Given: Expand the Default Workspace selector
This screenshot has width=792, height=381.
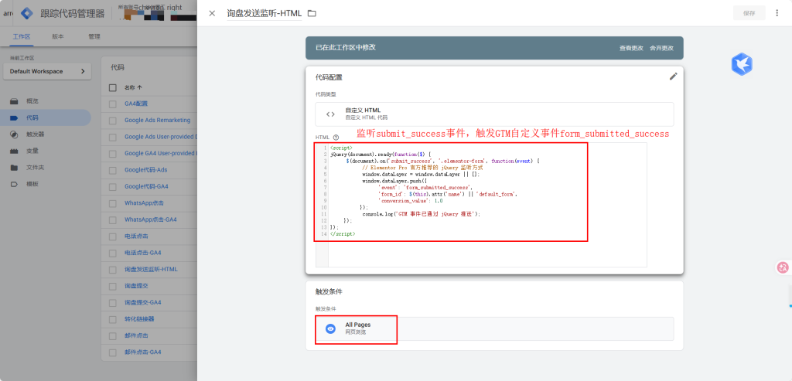Looking at the screenshot, I should coord(47,71).
